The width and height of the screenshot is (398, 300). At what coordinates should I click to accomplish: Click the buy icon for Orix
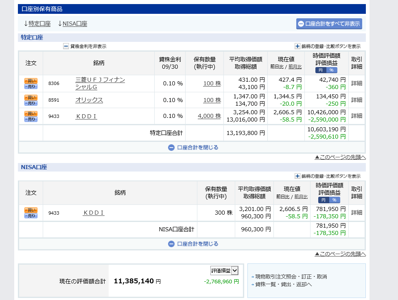31,98
